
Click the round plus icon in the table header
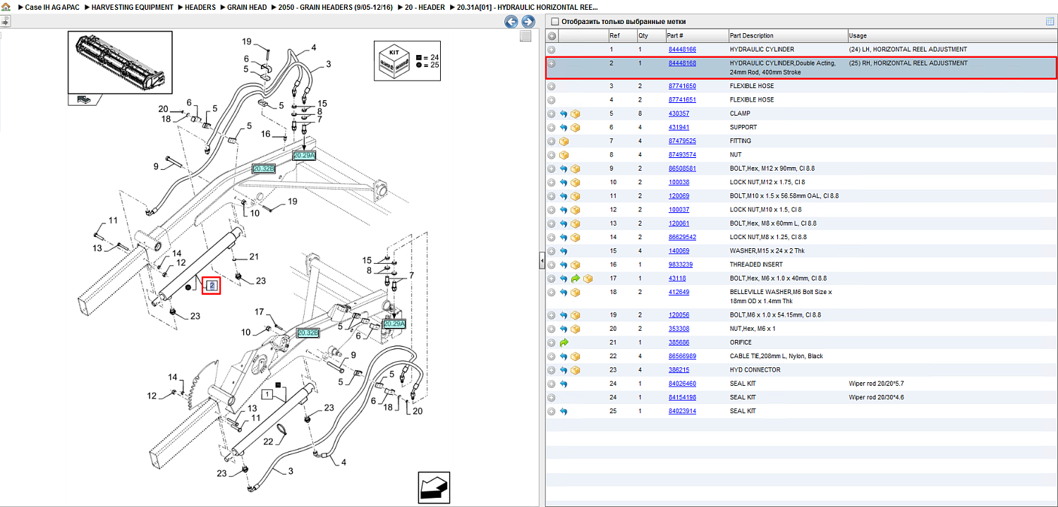click(x=552, y=36)
